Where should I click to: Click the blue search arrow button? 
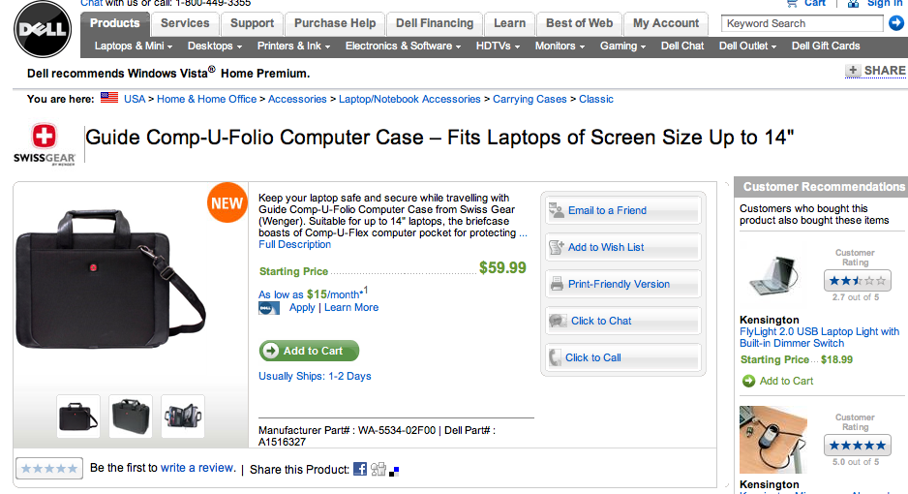tap(895, 23)
